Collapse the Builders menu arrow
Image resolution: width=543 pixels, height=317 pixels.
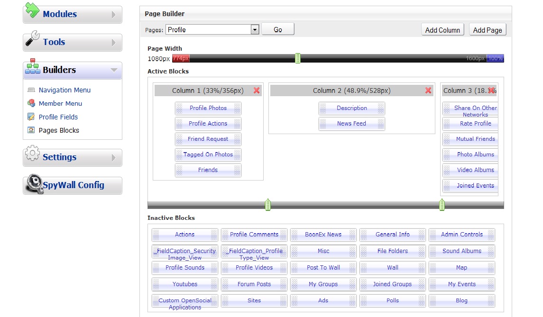pos(114,70)
